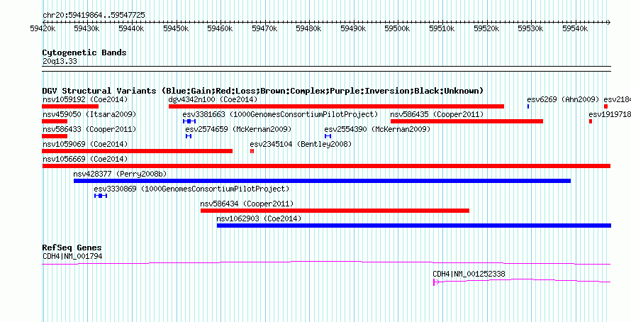Open the nsv1059192 (Coe2014) label
This screenshot has width=631, height=322.
(x=85, y=99)
